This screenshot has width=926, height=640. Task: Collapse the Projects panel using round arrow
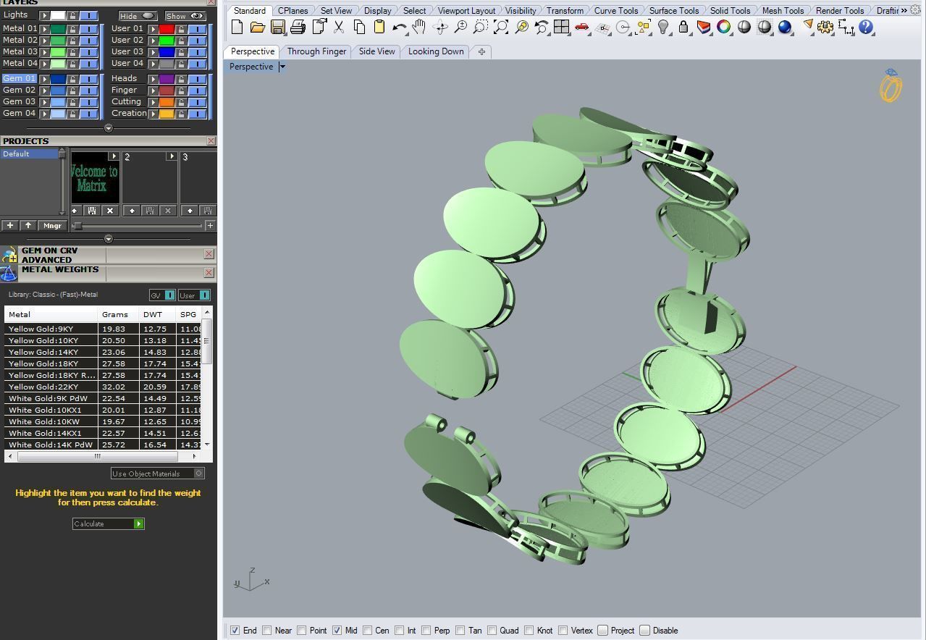click(x=109, y=239)
